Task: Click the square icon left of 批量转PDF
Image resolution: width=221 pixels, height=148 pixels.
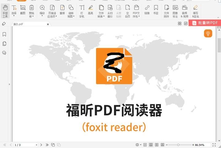Action: [x=186, y=24]
